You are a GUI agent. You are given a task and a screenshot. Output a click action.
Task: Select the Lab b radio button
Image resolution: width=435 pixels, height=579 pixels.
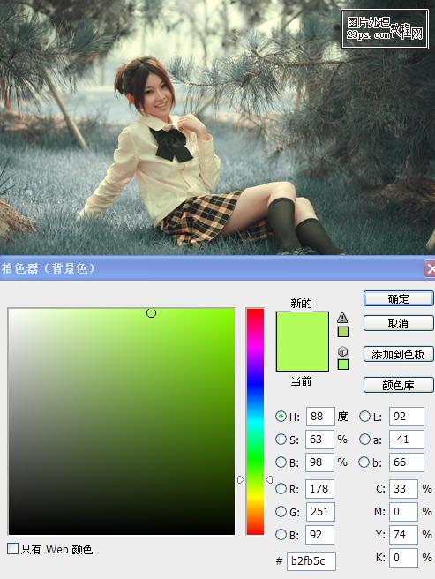click(364, 462)
